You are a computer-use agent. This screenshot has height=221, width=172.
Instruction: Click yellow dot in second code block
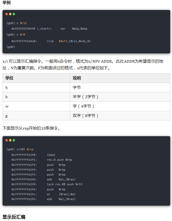point(10,140)
